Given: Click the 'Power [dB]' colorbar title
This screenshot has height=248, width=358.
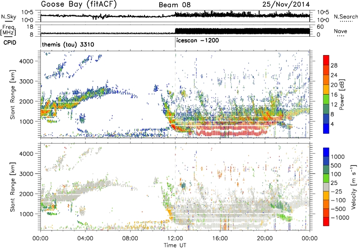Looking at the screenshot, I should (x=341, y=94).
